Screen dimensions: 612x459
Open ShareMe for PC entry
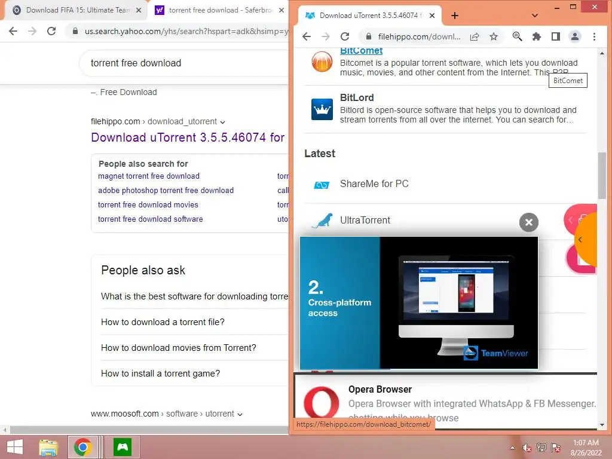[x=374, y=184]
